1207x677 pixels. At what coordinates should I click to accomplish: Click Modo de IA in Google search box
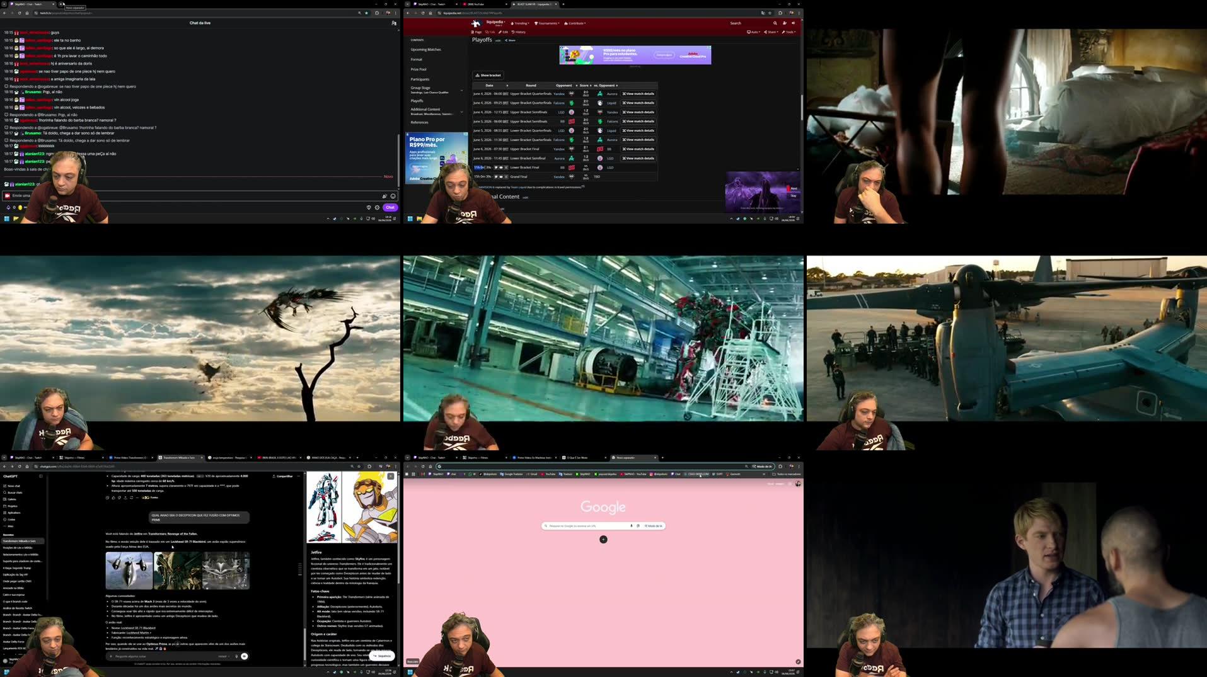point(654,526)
